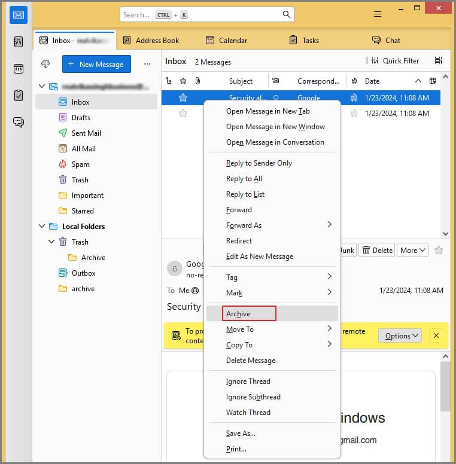
Task: Open the Address Book icon in left sidebar
Action: 19,42
